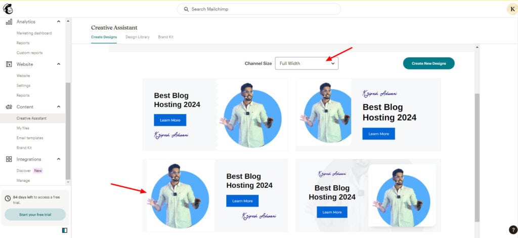Click Learn More in bottom-right design
This screenshot has height=238, width=518.
point(332,212)
